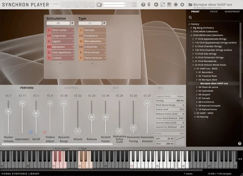The height and width of the screenshot is (176, 243).
Task: Open settings via the gear icon
Action: click(x=182, y=5)
